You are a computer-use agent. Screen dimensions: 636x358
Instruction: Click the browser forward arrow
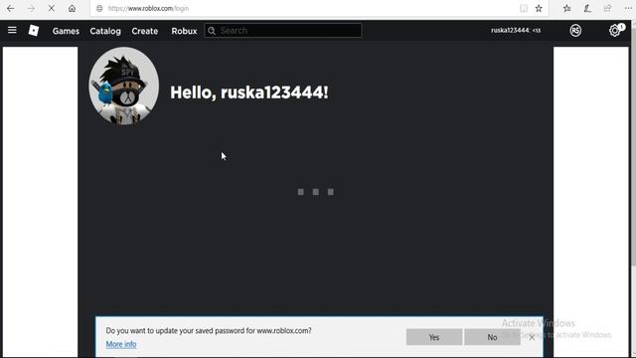coord(31,8)
